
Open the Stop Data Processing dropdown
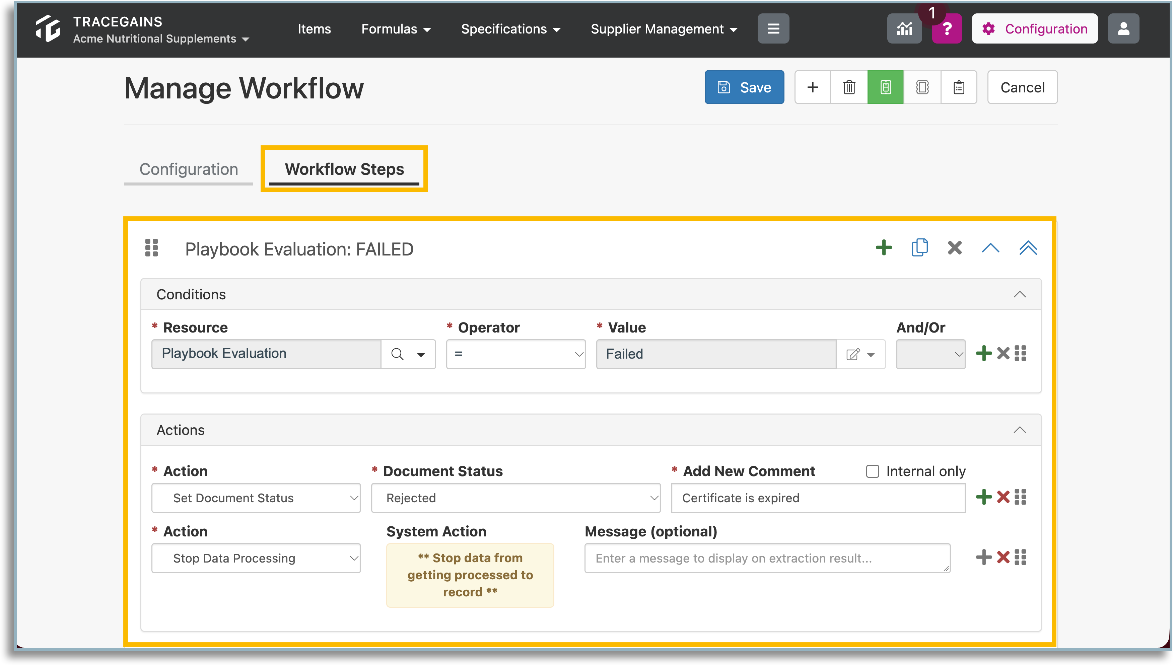coord(256,558)
